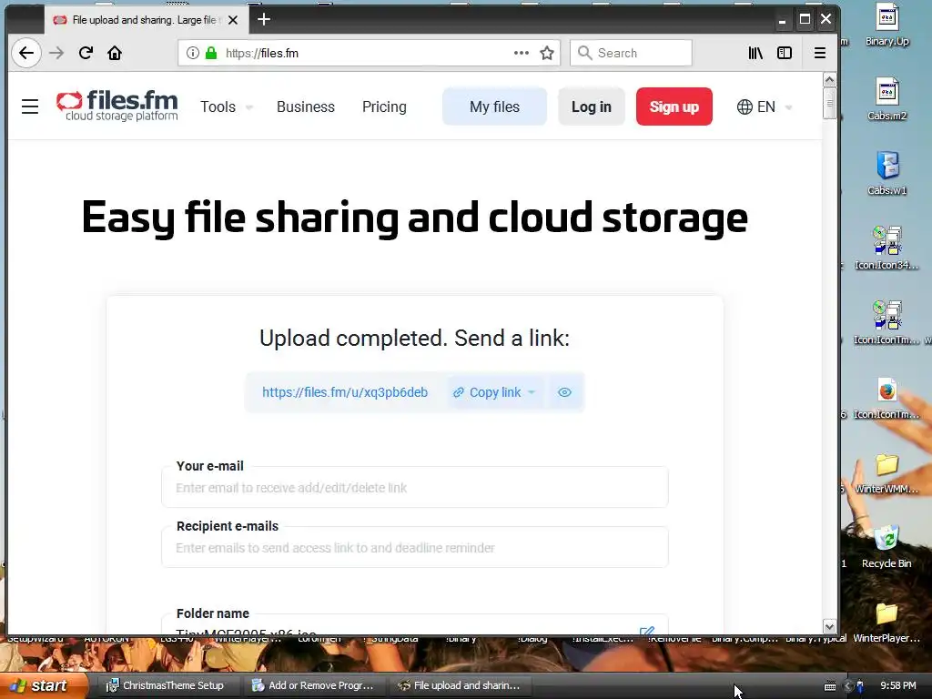Click the scrollbar down arrow
The height and width of the screenshot is (699, 932).
click(x=829, y=626)
